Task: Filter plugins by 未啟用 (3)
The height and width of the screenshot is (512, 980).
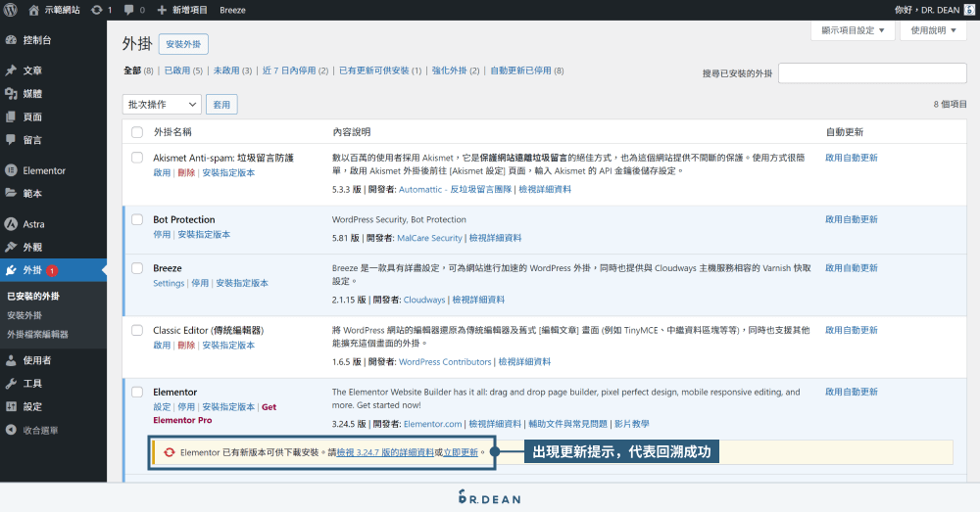Action: click(232, 70)
